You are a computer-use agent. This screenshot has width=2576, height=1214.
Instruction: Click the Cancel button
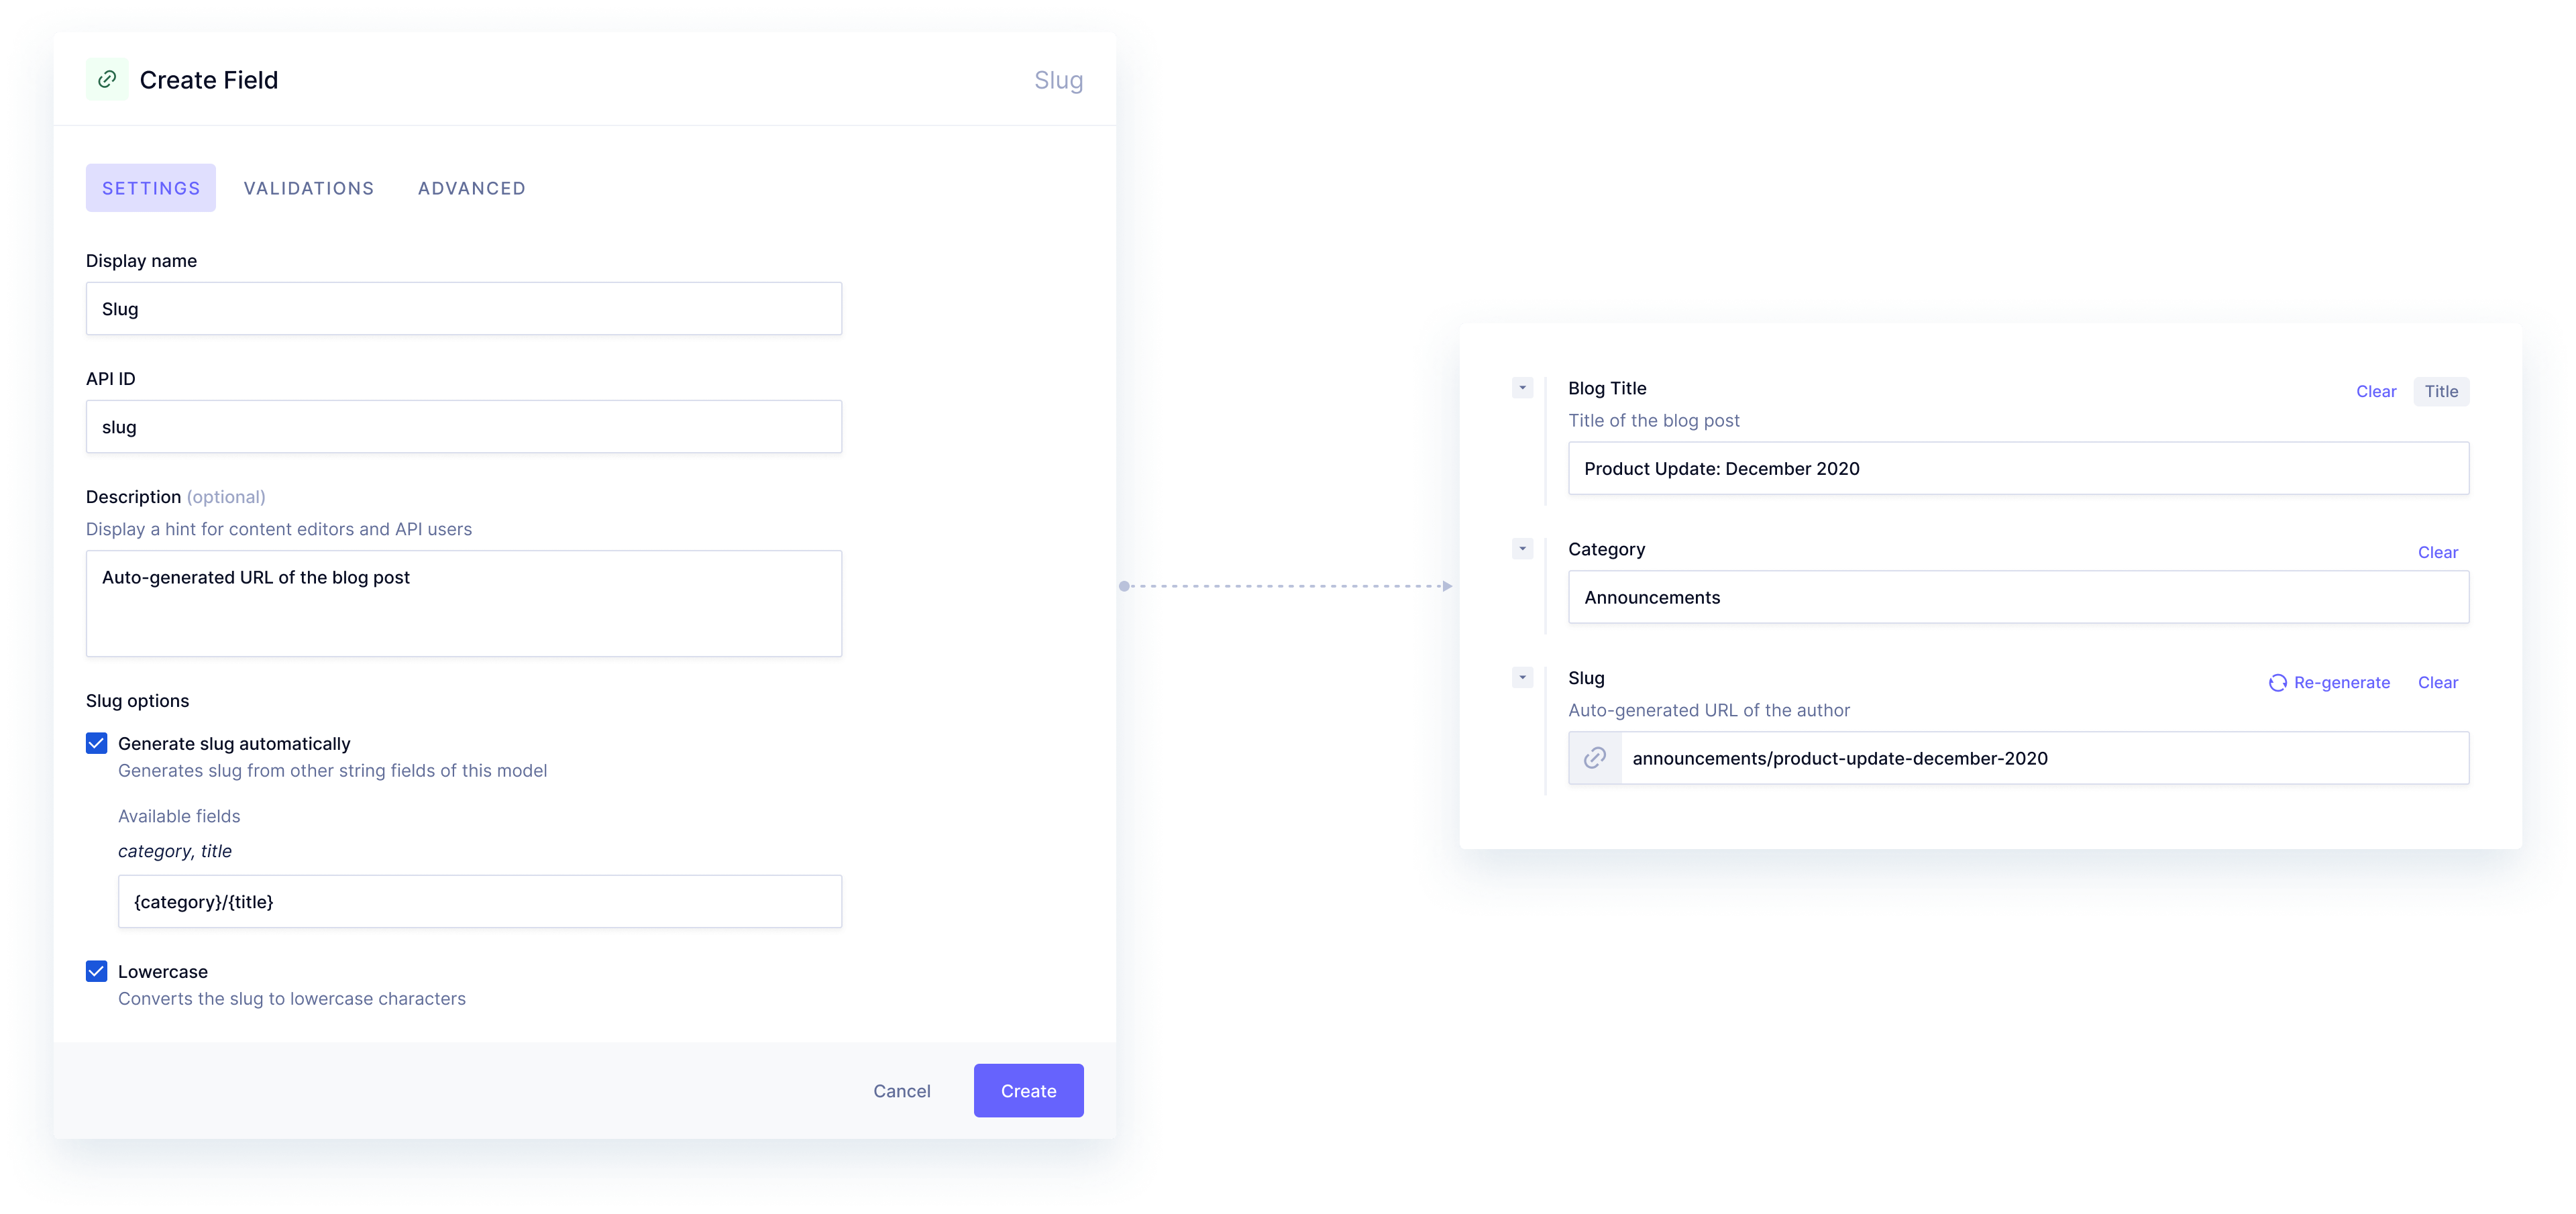pos(900,1089)
